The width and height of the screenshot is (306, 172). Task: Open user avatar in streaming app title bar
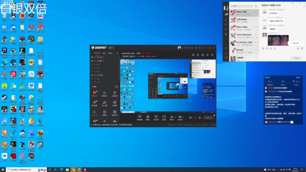click(x=179, y=48)
